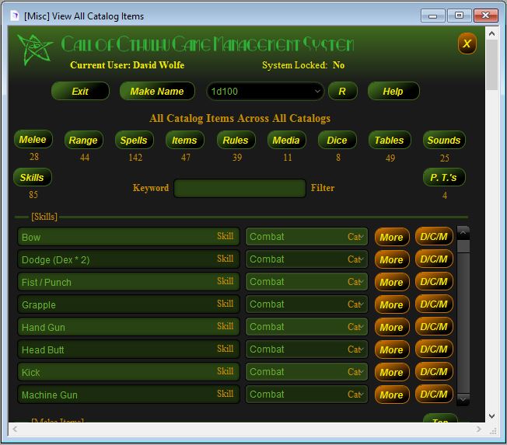507x445 pixels.
Task: Show the Dice catalog items
Action: point(337,141)
